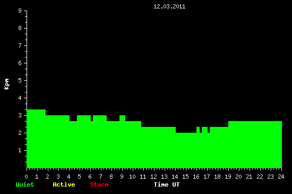Click the Quiet legend label
The width and height of the screenshot is (292, 194).
click(25, 184)
